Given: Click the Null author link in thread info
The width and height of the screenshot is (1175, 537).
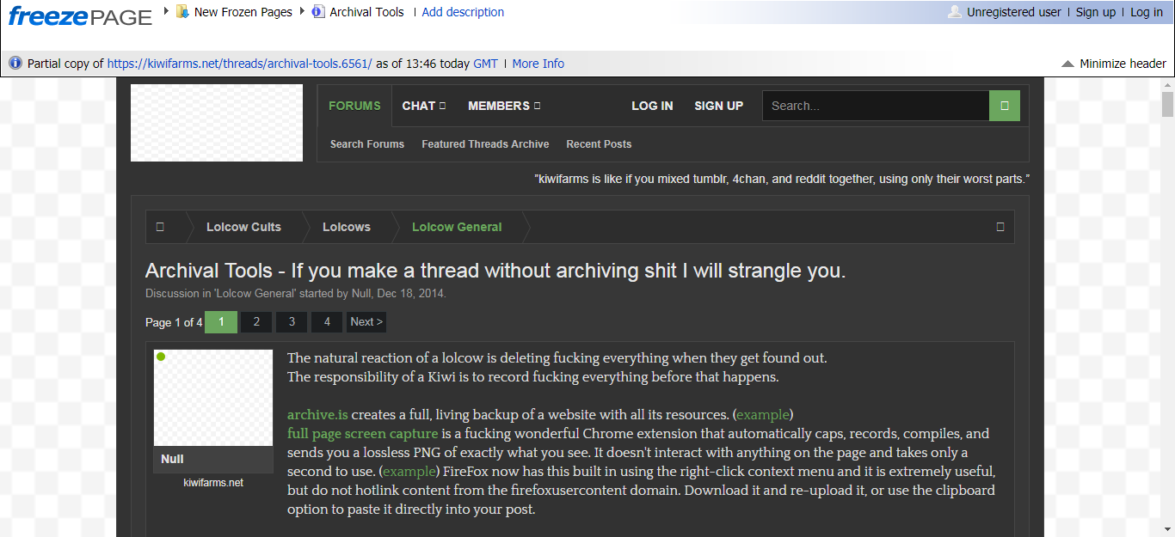Looking at the screenshot, I should (361, 293).
